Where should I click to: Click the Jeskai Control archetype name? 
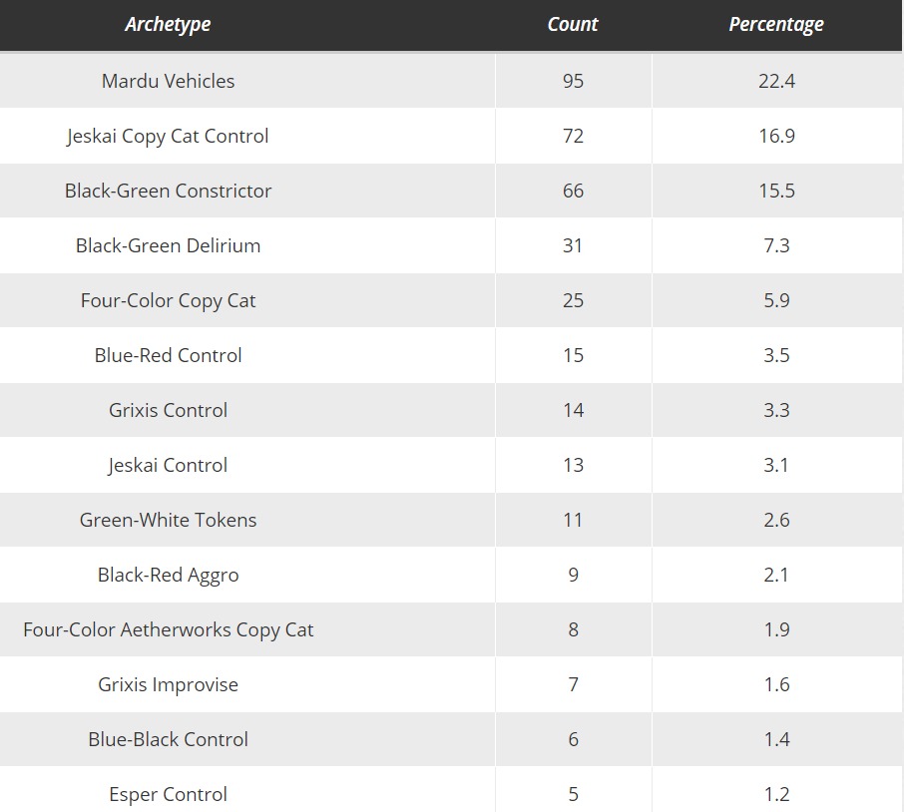pyautogui.click(x=168, y=465)
